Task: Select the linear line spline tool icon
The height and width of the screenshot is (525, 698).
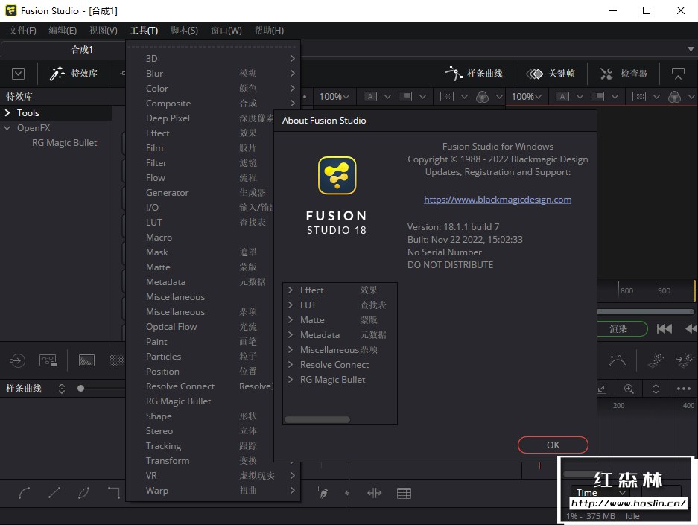Action: pyautogui.click(x=54, y=492)
